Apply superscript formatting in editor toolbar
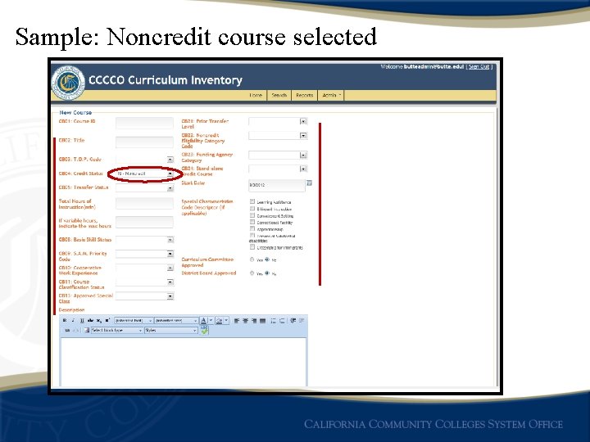 pyautogui.click(x=107, y=320)
